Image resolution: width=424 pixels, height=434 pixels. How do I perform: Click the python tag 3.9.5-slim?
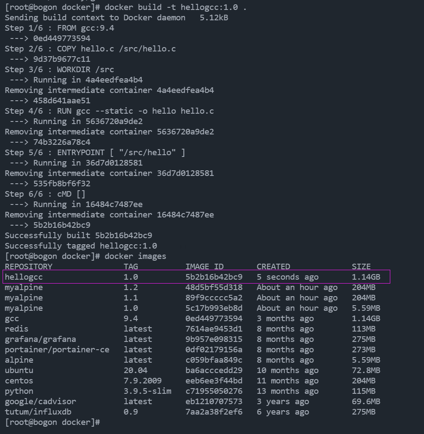pos(147,391)
